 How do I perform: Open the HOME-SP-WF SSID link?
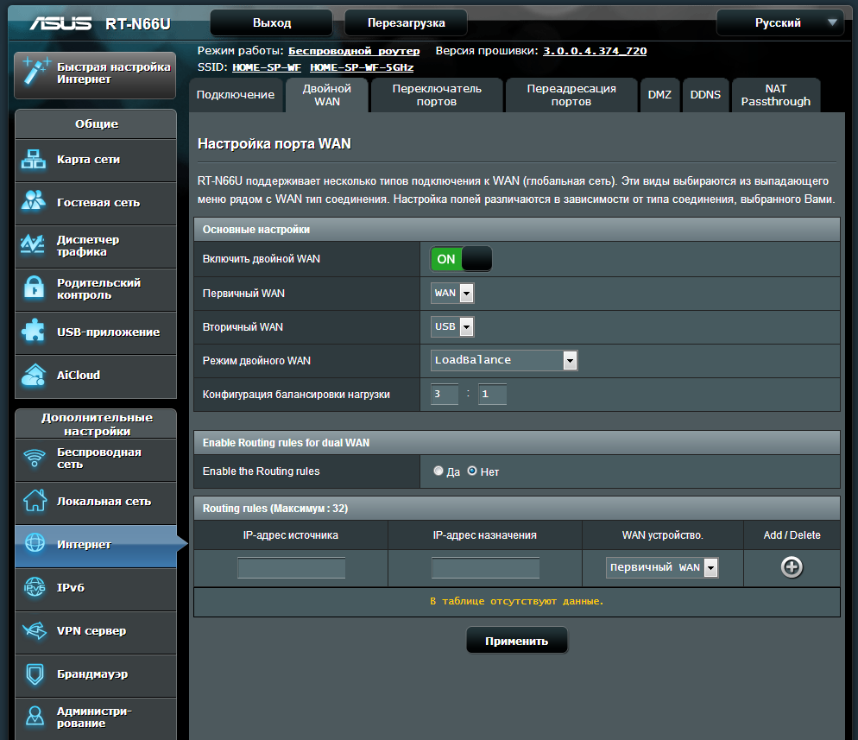tap(267, 67)
